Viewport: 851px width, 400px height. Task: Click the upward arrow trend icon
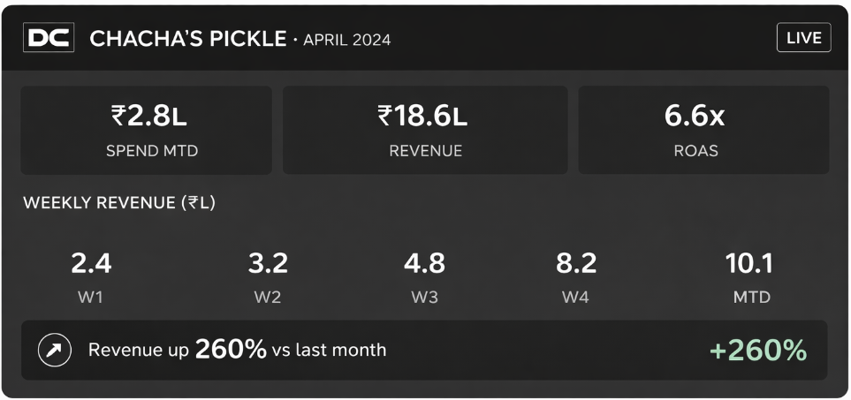(x=53, y=351)
